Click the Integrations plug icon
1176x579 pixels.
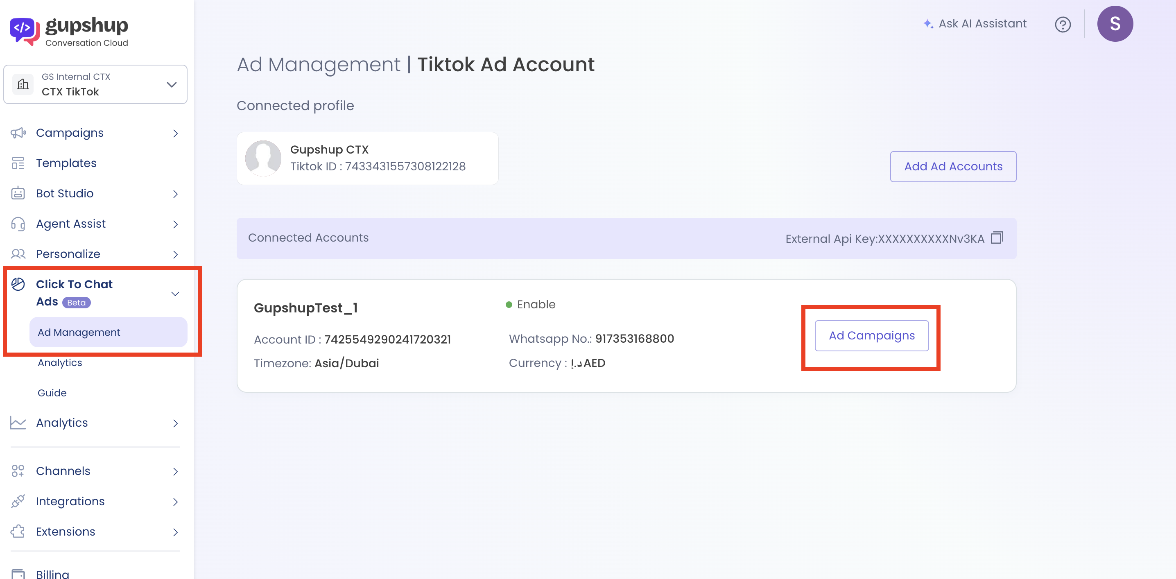18,501
